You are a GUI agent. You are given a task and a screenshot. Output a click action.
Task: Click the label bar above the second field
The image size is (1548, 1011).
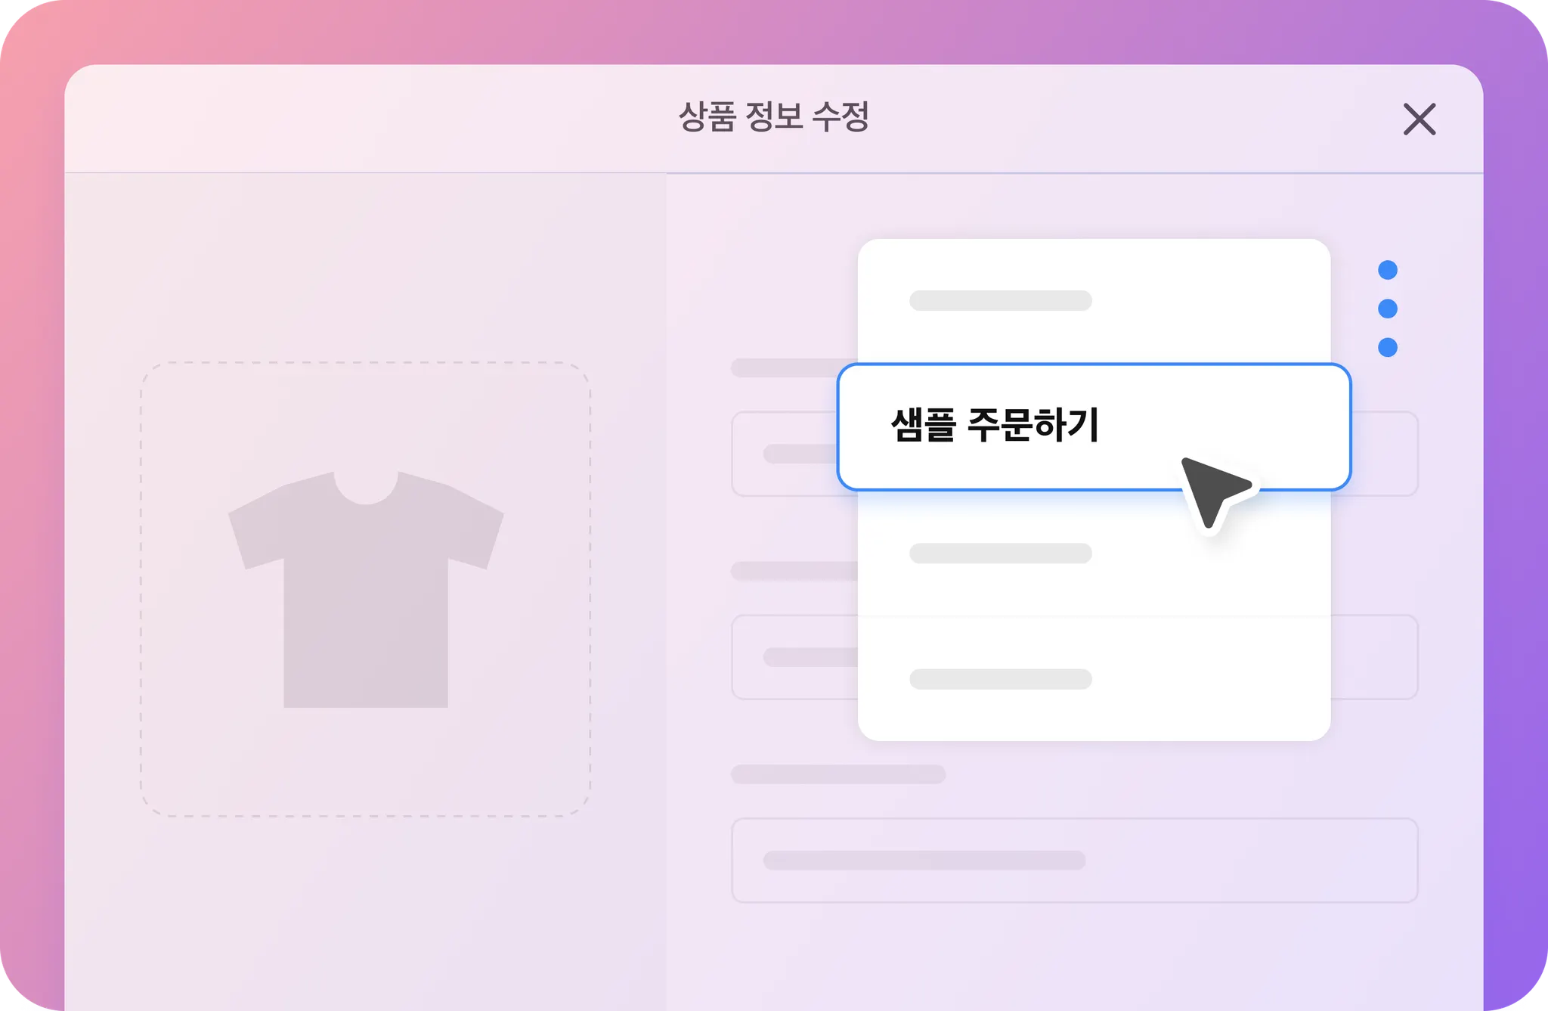coord(794,570)
